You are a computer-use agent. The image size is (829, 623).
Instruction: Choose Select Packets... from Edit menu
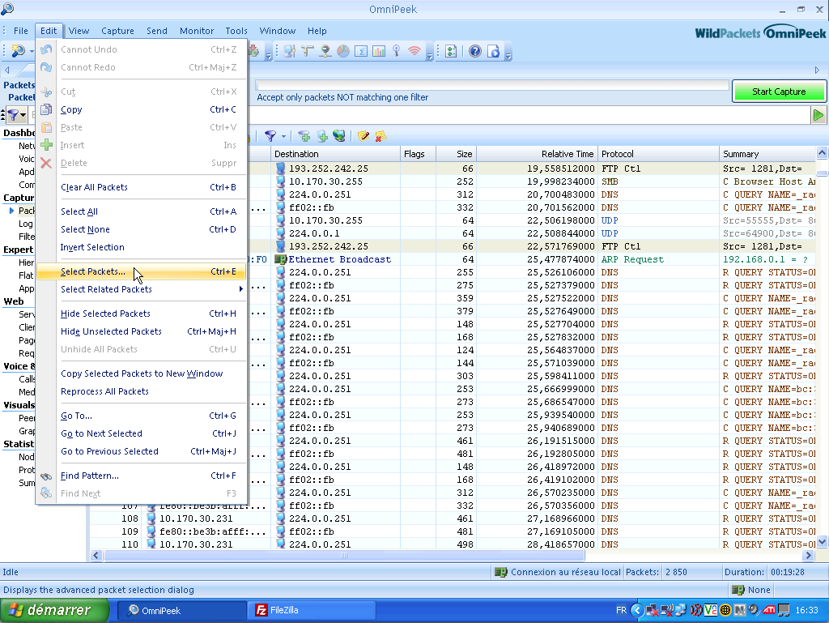(142, 272)
